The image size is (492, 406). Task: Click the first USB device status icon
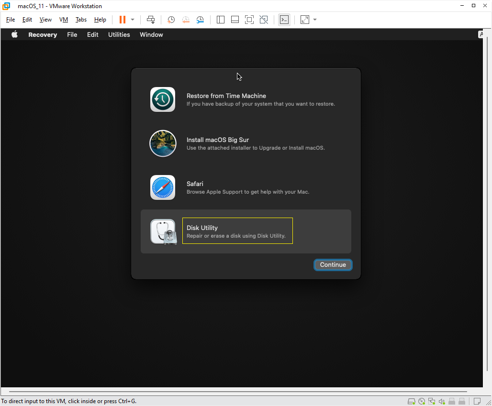point(452,401)
